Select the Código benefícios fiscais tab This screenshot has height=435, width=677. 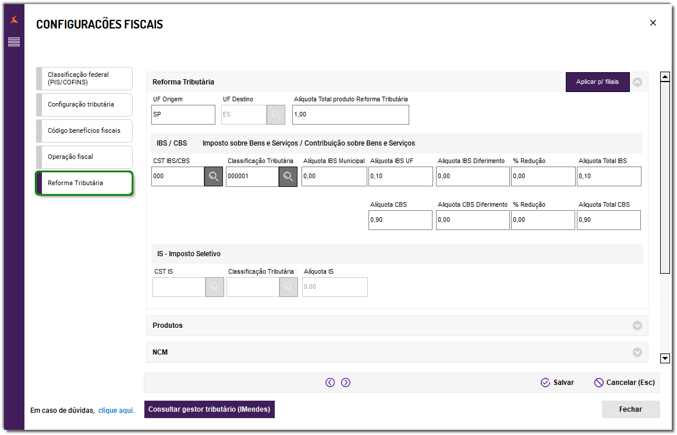[84, 131]
